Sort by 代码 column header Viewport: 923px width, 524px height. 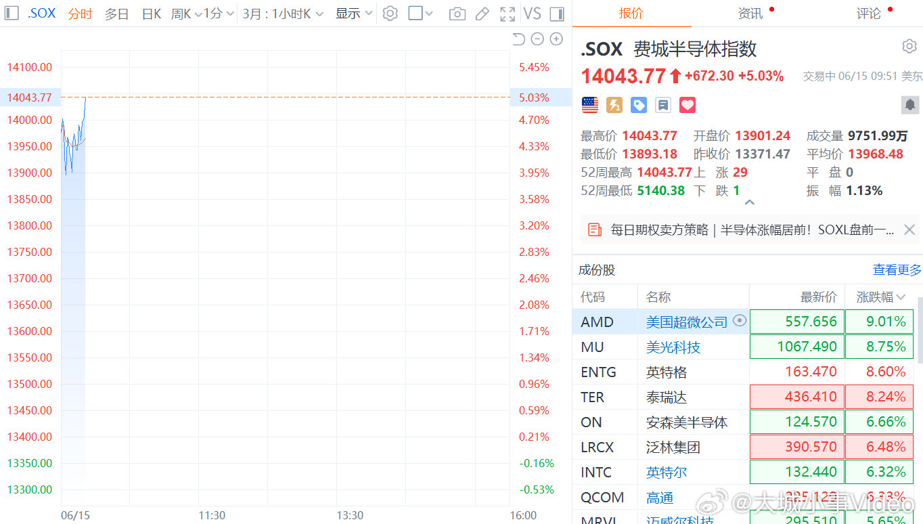pos(593,297)
